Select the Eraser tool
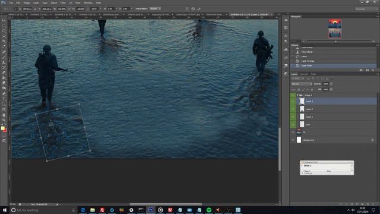The image size is (380, 214). click(x=4, y=73)
